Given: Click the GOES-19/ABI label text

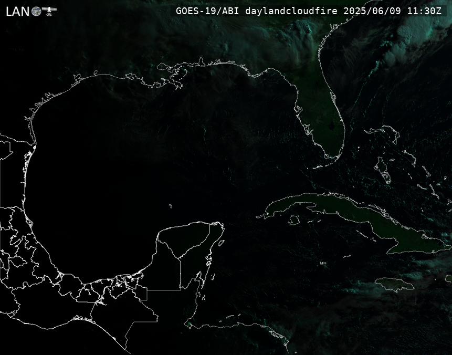Looking at the screenshot, I should (x=207, y=11).
